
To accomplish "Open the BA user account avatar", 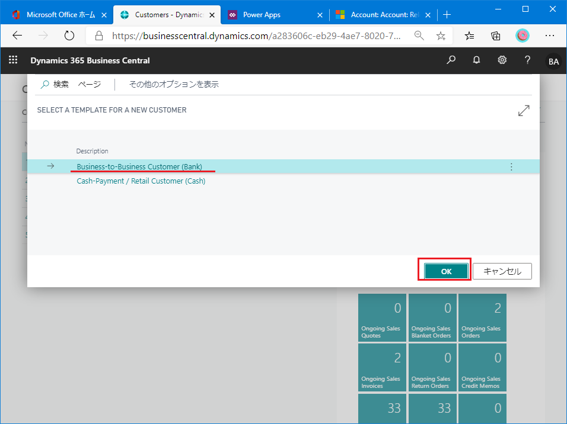I will pos(553,62).
